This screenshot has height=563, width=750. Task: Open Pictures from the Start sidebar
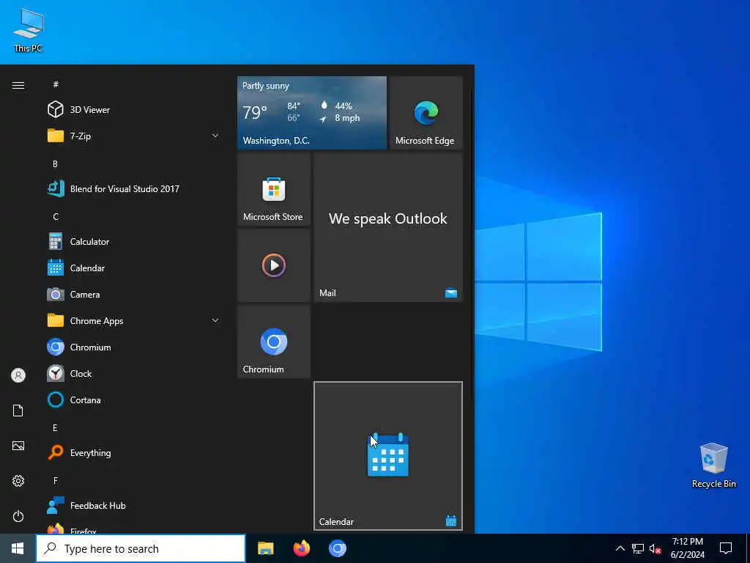click(18, 446)
